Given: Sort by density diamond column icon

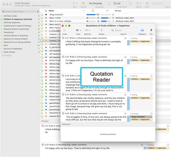Looking at the screenshot, I should 108,10.
